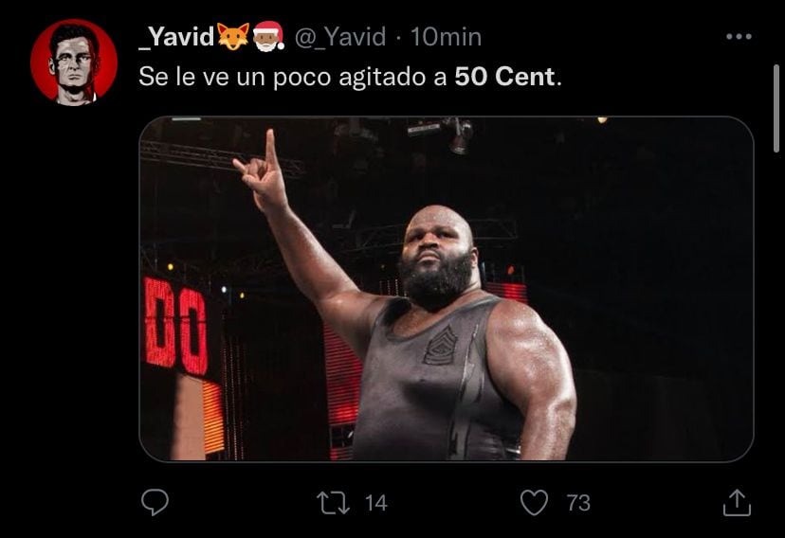Viewport: 785px width, 538px height.
Task: Open the red circular profile avatar
Action: 74,62
